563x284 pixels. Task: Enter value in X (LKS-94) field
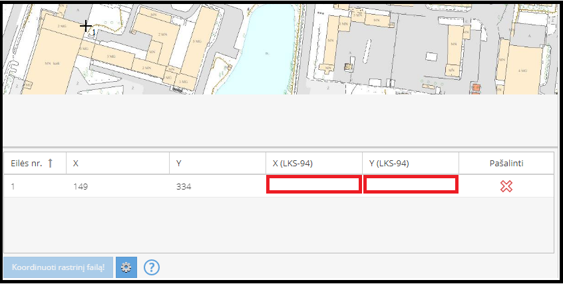[x=314, y=185]
